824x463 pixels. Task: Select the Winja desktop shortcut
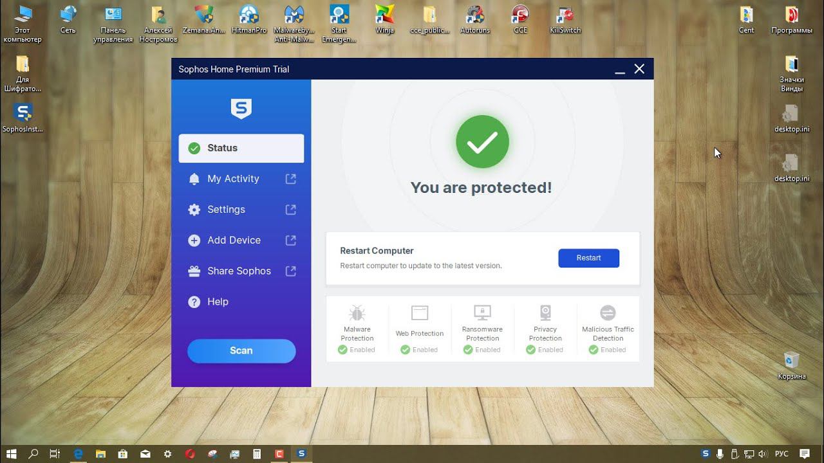click(384, 19)
